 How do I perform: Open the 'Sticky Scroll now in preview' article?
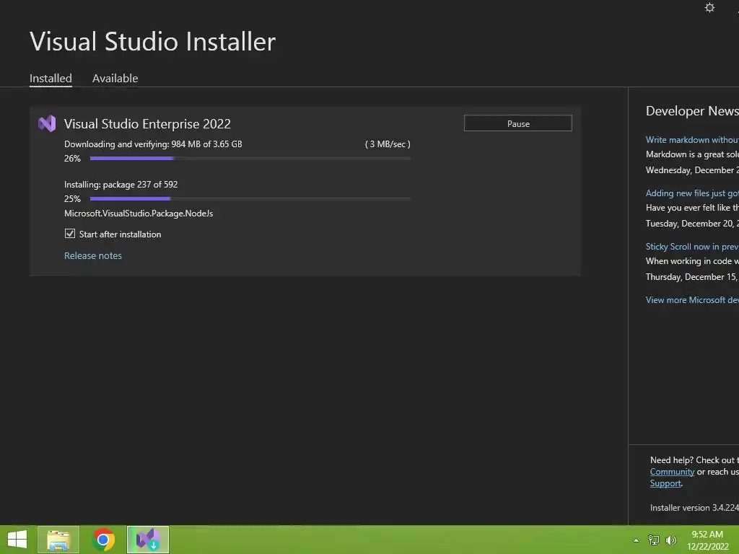point(692,247)
